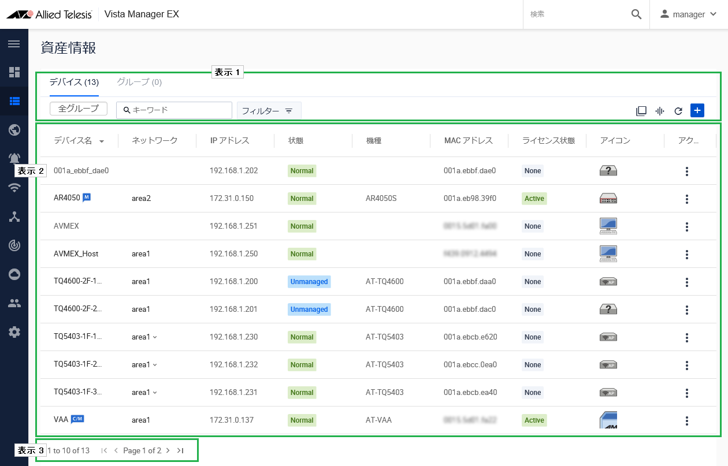The width and height of the screenshot is (728, 466).
Task: Open the system settings gear icon
Action: [14, 332]
